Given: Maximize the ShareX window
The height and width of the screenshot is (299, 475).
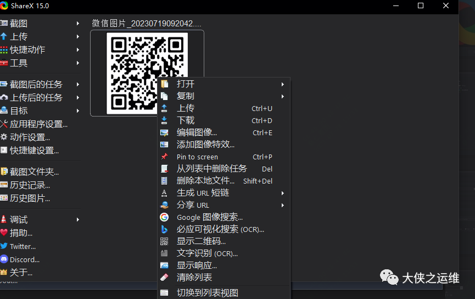Looking at the screenshot, I should [421, 5].
